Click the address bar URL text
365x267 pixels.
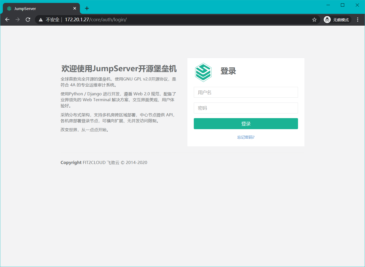click(x=95, y=20)
